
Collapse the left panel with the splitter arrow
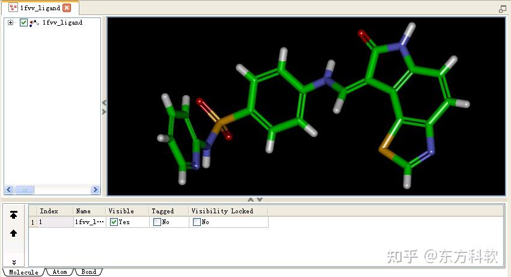[104, 103]
